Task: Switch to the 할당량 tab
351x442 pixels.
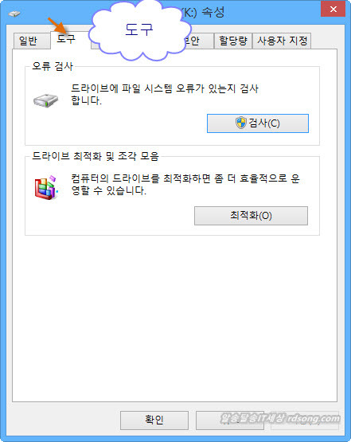Action: tap(233, 41)
